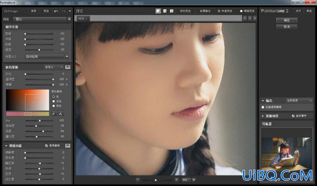Click the preset button beside save
Viewport: 317px width, 186px height.
pos(46,11)
